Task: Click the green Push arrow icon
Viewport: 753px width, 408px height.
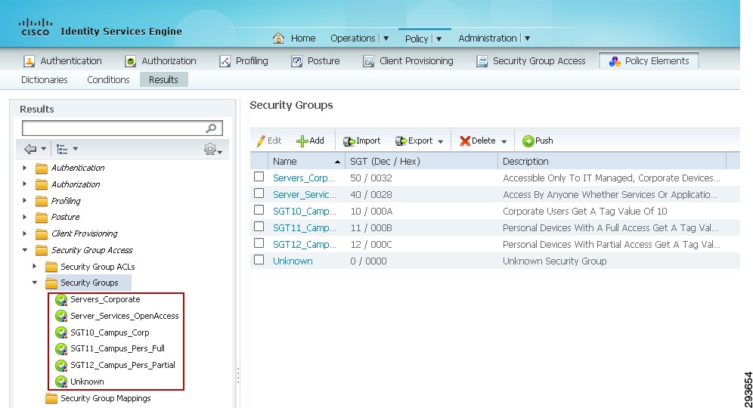Action: (528, 141)
